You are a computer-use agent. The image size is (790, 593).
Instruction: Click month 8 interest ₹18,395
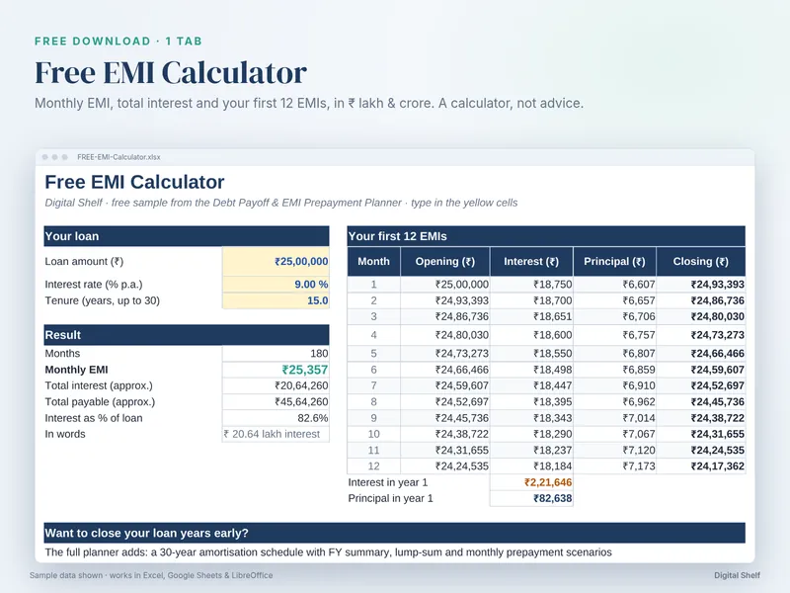(x=531, y=402)
